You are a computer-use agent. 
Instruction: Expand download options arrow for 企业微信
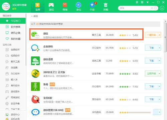(x=160, y=48)
